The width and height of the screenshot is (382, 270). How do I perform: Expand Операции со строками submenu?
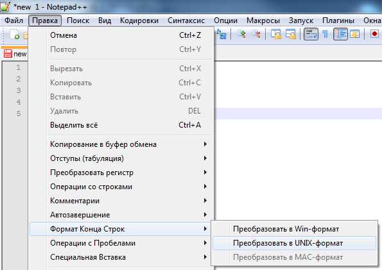121,187
